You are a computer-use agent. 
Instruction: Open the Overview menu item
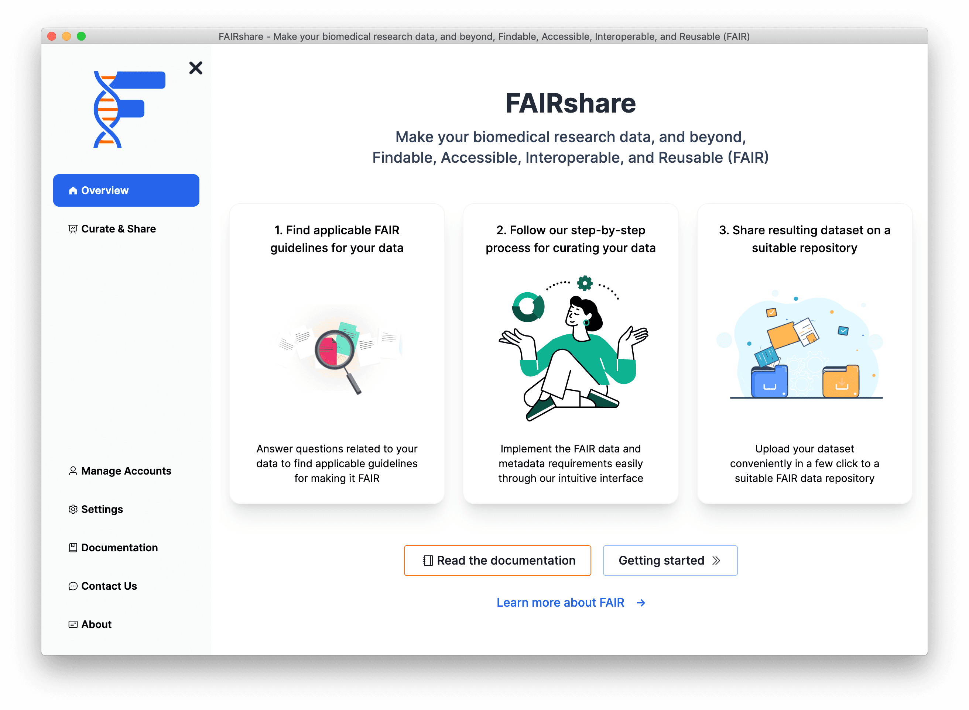tap(126, 190)
